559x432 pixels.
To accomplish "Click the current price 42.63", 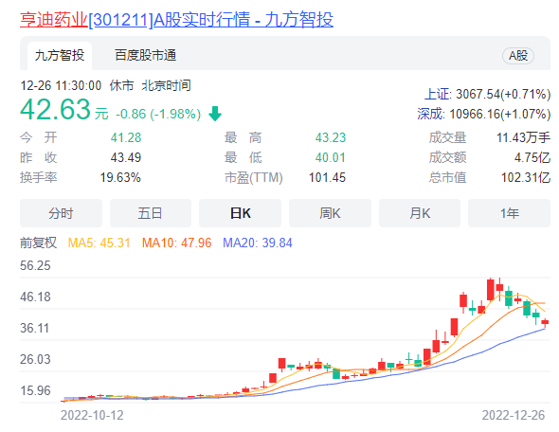I will (55, 109).
